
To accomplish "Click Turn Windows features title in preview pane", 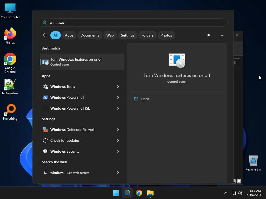I will pos(177,75).
